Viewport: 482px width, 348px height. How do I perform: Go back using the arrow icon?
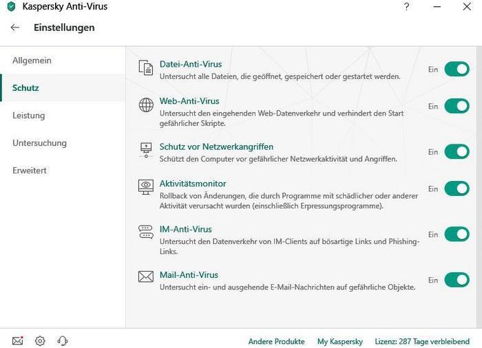[x=15, y=28]
